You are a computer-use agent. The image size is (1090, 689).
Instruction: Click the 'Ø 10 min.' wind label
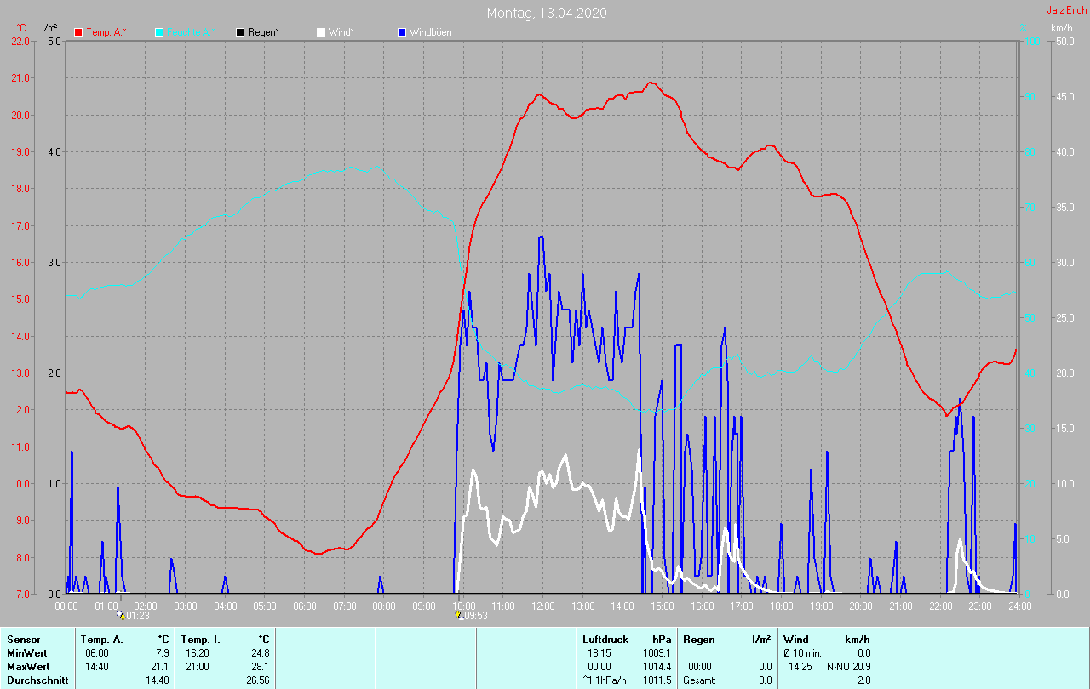tap(802, 652)
